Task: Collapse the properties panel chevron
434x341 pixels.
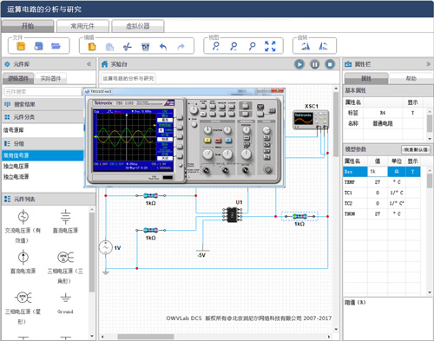Action: point(428,64)
